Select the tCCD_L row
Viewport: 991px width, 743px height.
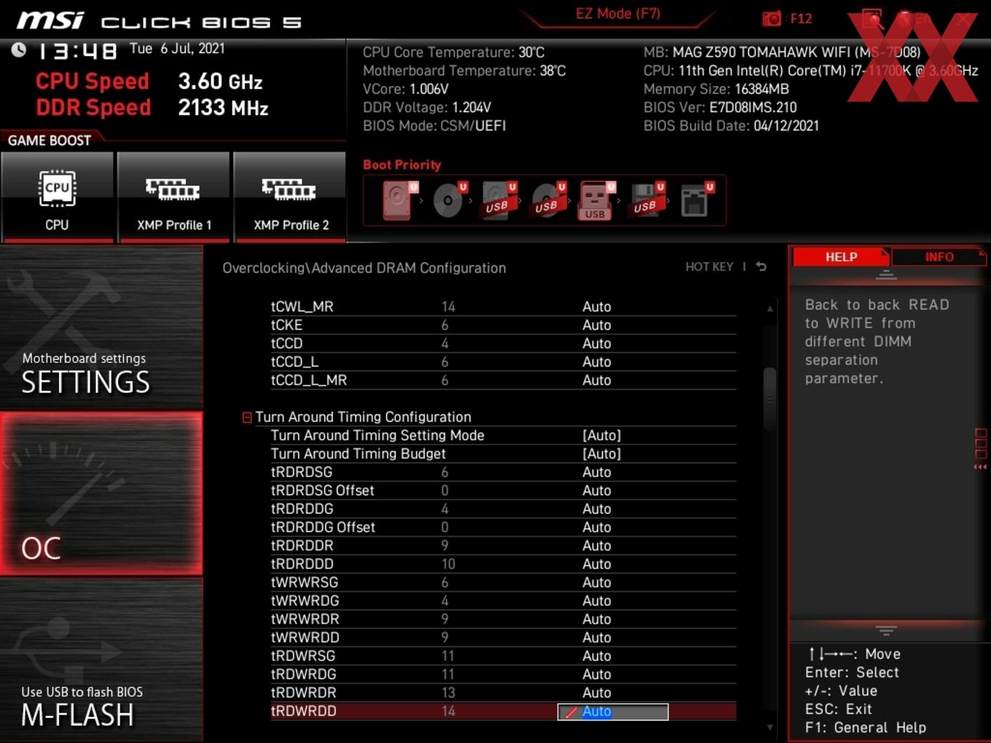pos(503,362)
